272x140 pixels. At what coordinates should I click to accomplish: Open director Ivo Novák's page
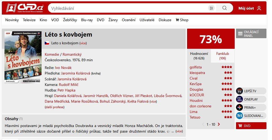(x=63, y=68)
